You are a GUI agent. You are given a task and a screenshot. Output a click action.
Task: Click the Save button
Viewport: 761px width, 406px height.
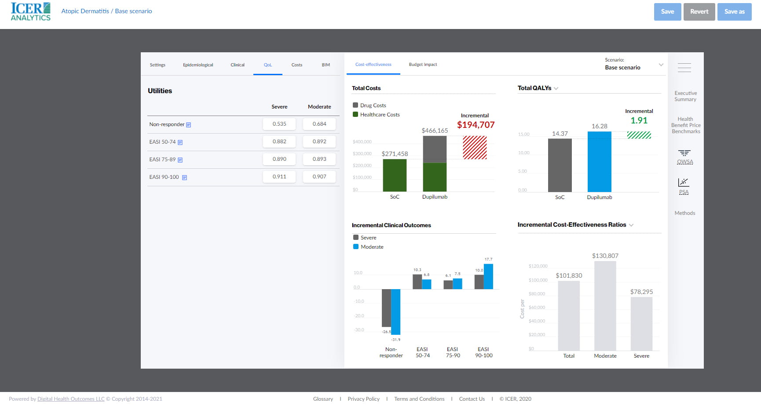(x=668, y=12)
